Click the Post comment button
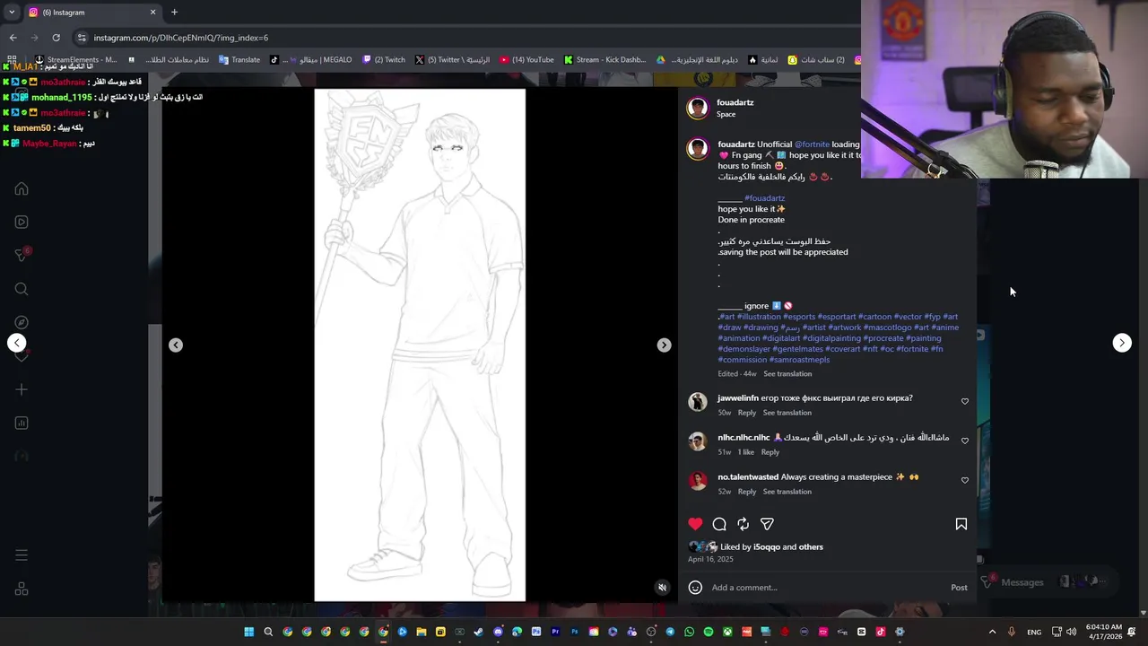 pyautogui.click(x=959, y=588)
